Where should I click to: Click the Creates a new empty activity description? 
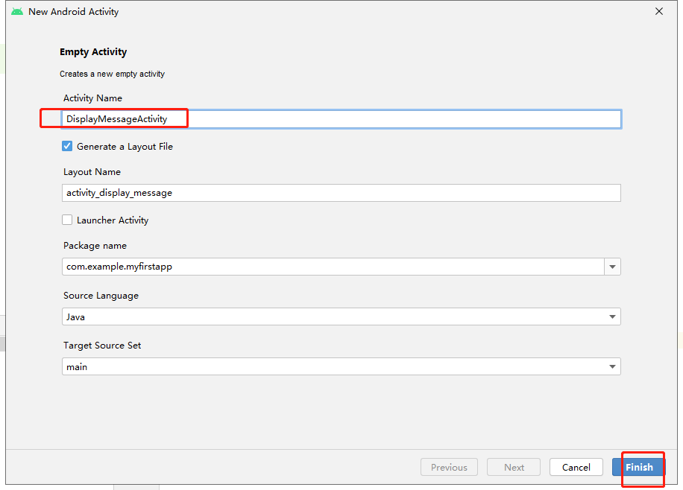pyautogui.click(x=112, y=74)
